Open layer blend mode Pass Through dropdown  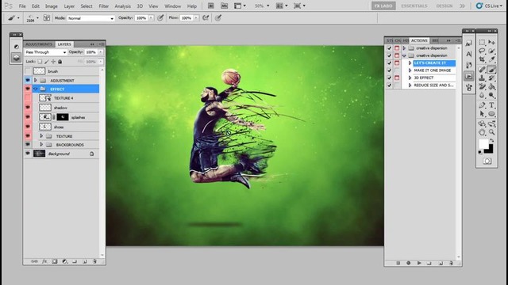(45, 52)
